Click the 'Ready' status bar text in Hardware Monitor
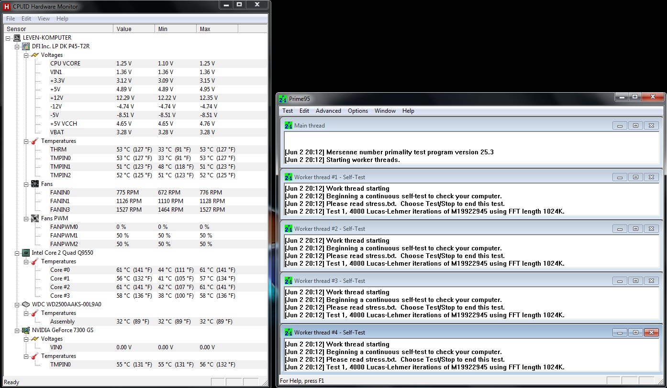This screenshot has height=388, width=667. (x=11, y=382)
